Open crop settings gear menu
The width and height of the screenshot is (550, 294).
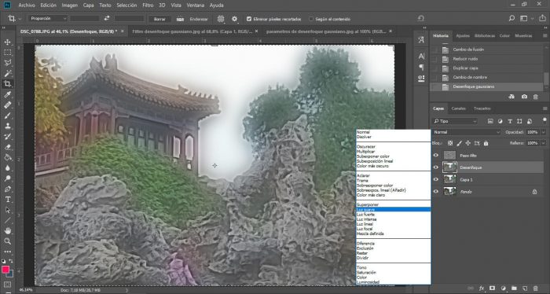pos(234,19)
